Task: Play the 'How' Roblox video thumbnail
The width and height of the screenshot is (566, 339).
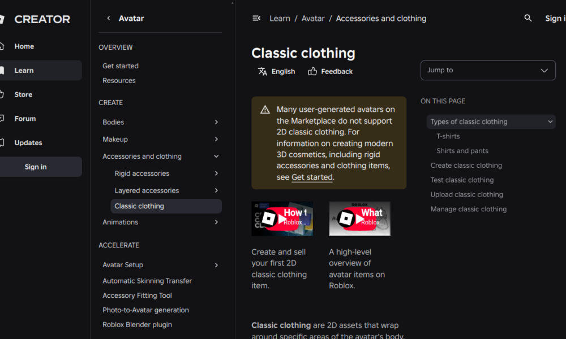Action: pyautogui.click(x=282, y=219)
